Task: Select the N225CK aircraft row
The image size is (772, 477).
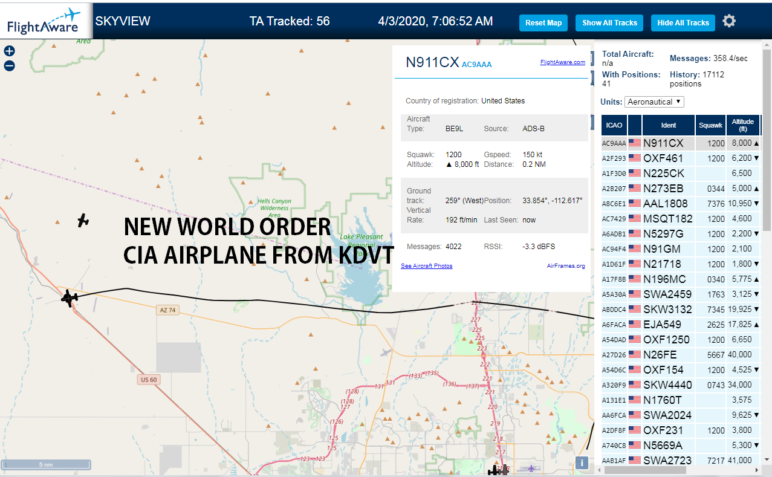Action: (x=681, y=174)
